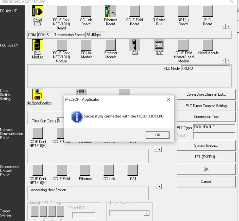Expand the Target System dropdown
Viewport: 239px width, 221px height.
(x=147, y=213)
